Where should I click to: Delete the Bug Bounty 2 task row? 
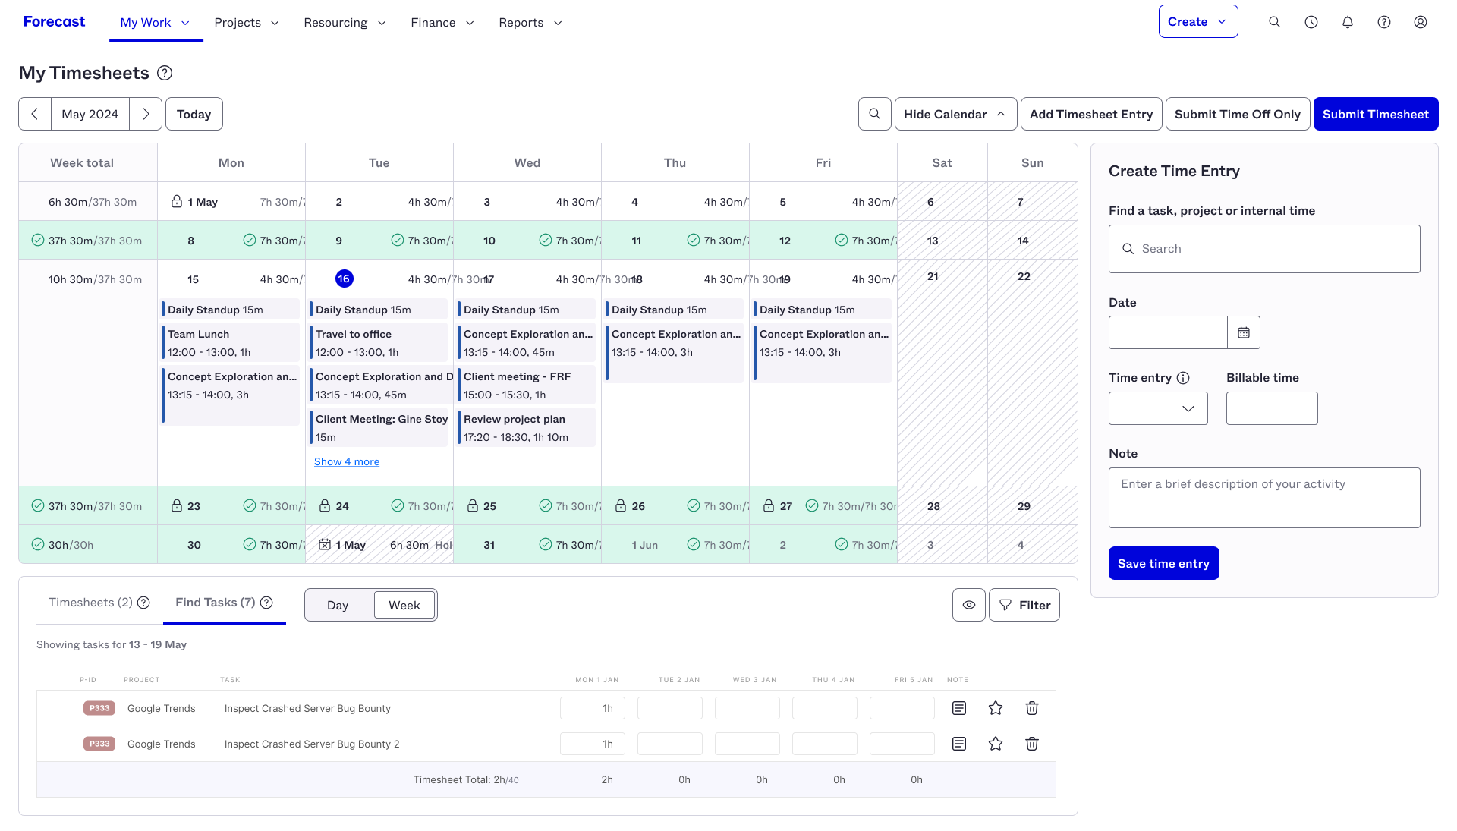[1032, 744]
